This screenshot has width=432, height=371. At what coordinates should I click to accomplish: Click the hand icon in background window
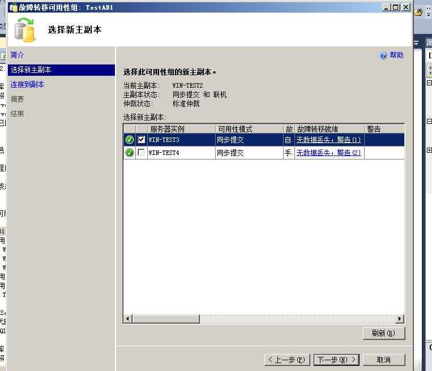[418, 12]
